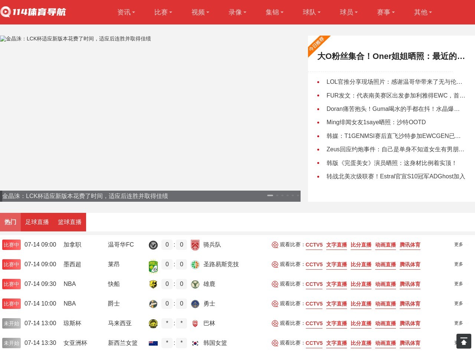The height and width of the screenshot is (356, 475).
Task: Open the Ming绯闻女友1saye晒照 headline
Action: (x=376, y=122)
